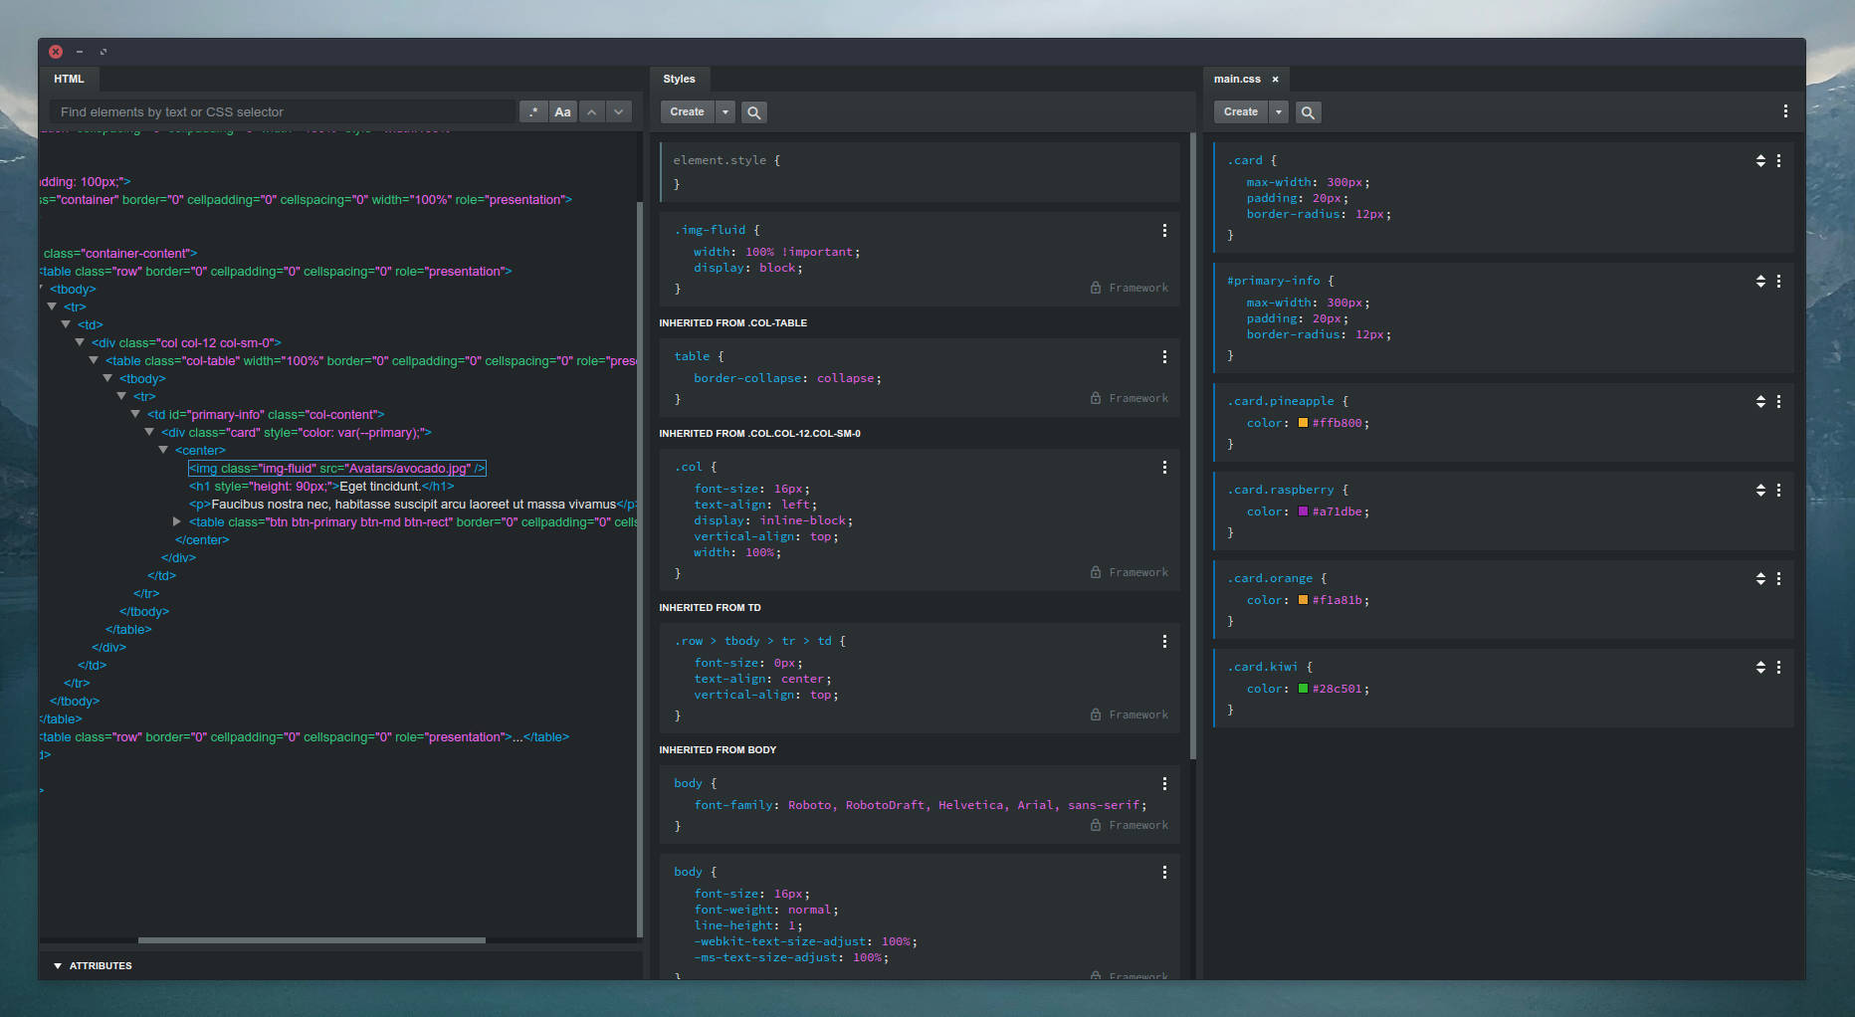Open options menu for .card.kiwi rule
The image size is (1855, 1017).
point(1778,668)
